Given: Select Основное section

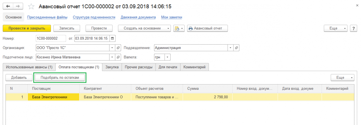Looking at the screenshot, I should [x=14, y=17].
